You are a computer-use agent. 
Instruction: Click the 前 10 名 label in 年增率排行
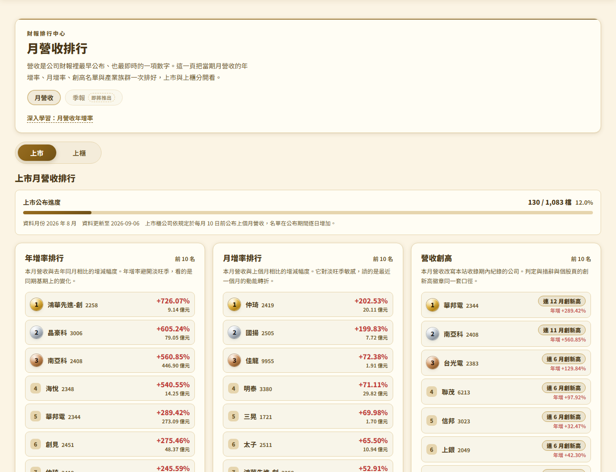pyautogui.click(x=185, y=259)
